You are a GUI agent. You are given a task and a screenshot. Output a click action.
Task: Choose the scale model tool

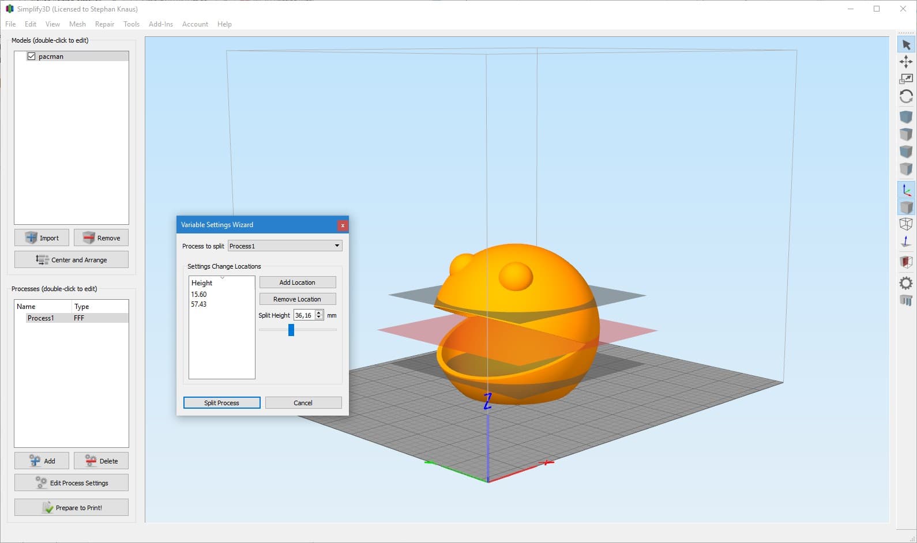906,79
